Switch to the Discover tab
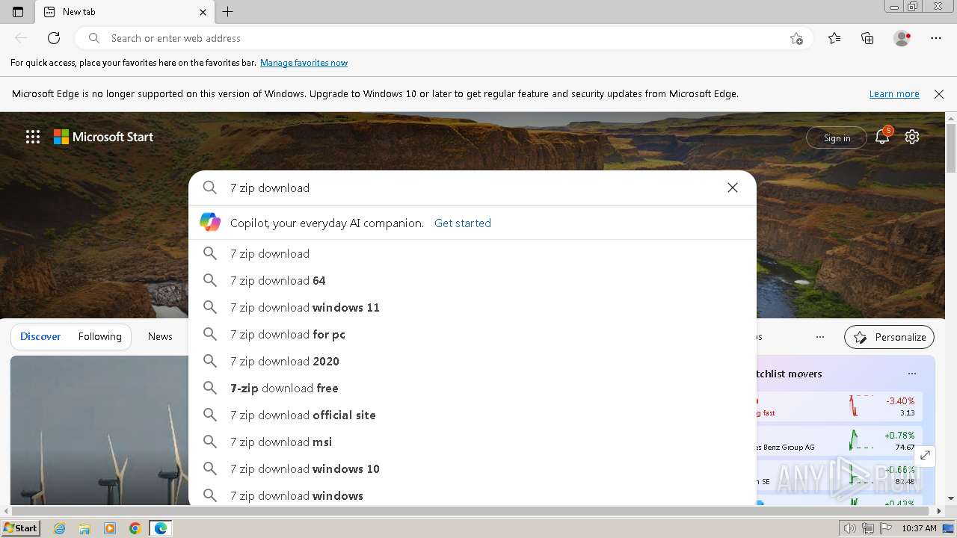Image resolution: width=957 pixels, height=538 pixels. point(40,336)
